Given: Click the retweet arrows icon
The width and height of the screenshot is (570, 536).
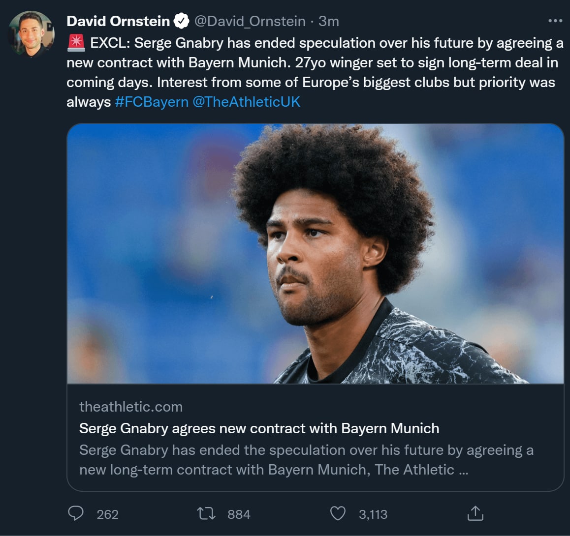Looking at the screenshot, I should [206, 514].
